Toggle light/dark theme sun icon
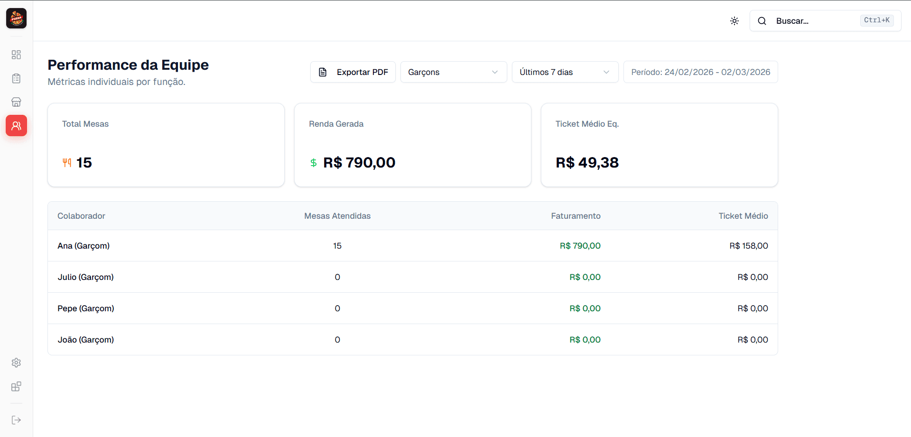This screenshot has width=911, height=437. 734,21
